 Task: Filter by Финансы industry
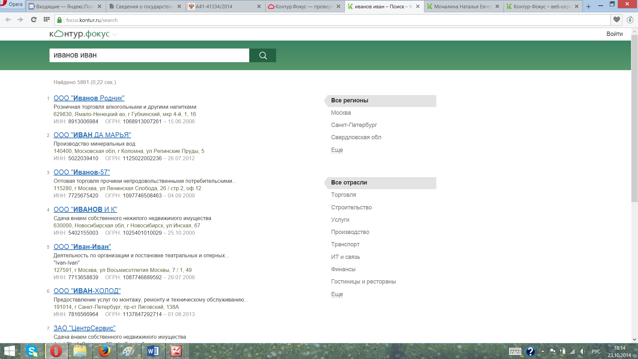(x=343, y=269)
